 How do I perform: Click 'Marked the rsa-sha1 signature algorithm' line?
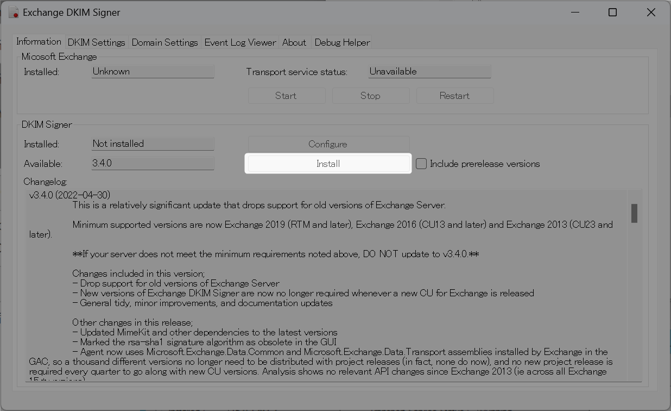tap(204, 342)
